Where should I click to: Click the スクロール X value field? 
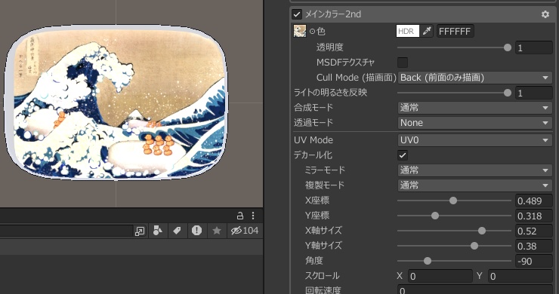pyautogui.click(x=440, y=276)
